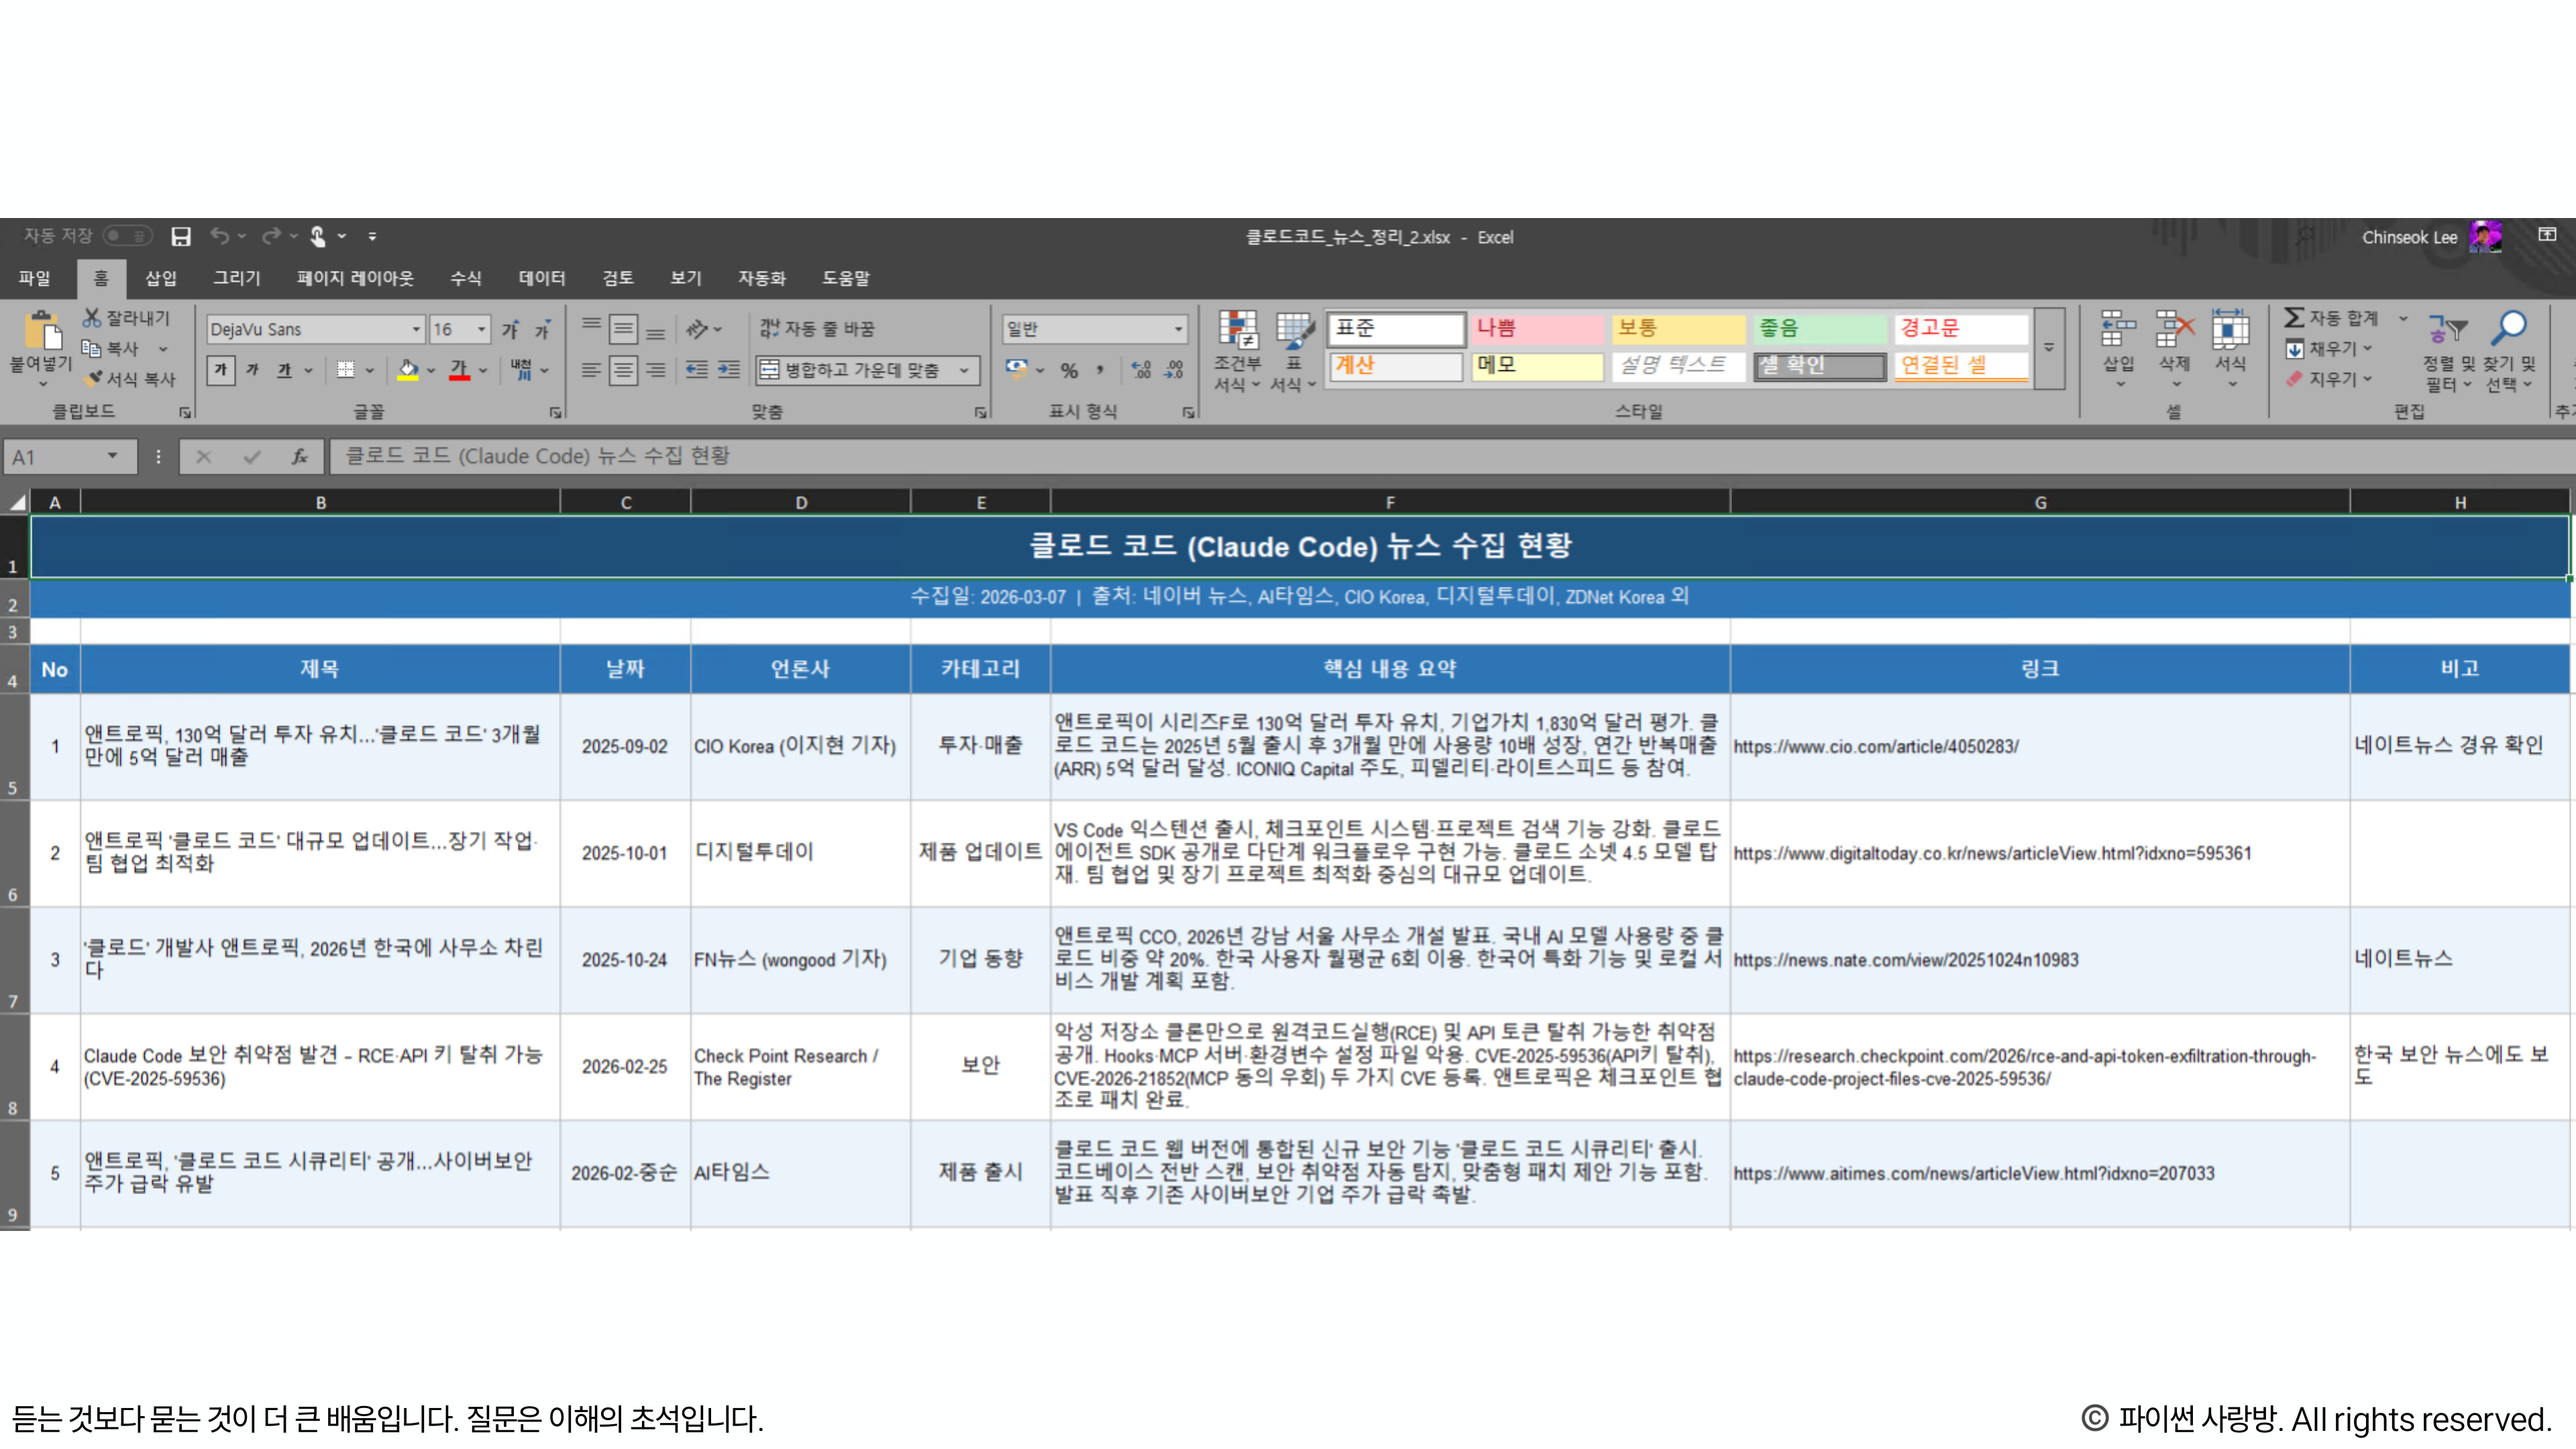Toggle the 자동 저장 AutoSave switch
The width and height of the screenshot is (2576, 1449).
(x=127, y=236)
